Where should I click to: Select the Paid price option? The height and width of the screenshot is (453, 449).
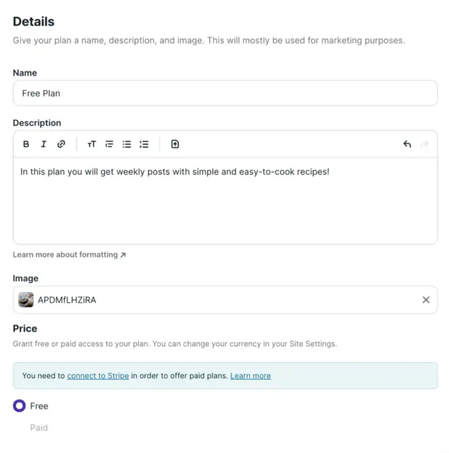[39, 428]
